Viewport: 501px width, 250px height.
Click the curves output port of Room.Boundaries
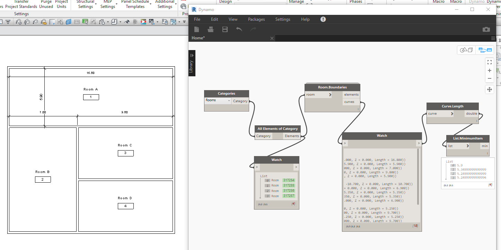pyautogui.click(x=351, y=102)
